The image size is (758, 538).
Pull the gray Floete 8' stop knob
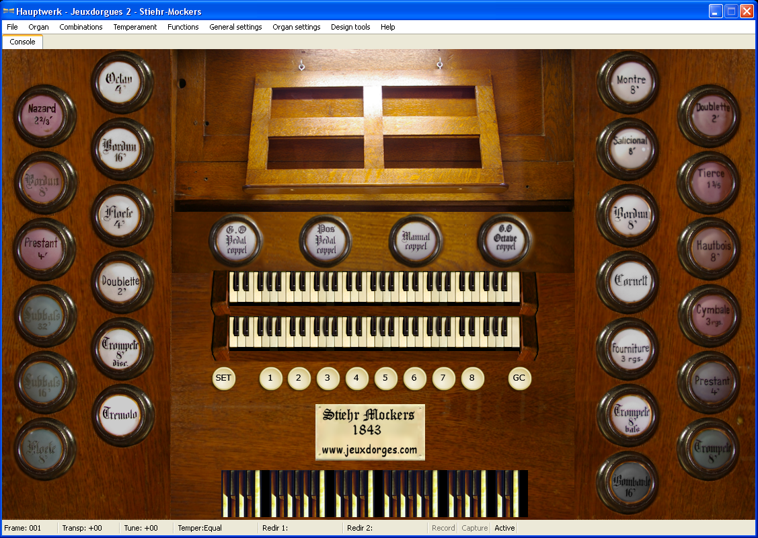click(x=44, y=449)
